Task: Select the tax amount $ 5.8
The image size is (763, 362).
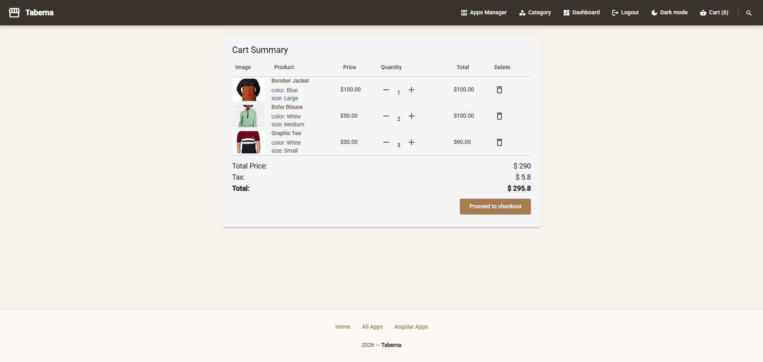Action: tap(523, 177)
